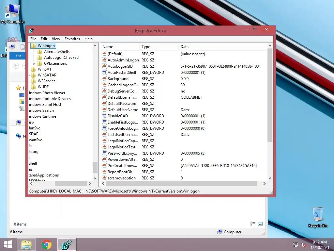Select the Winlogon key in the tree
The image size is (334, 251).
pyautogui.click(x=46, y=46)
